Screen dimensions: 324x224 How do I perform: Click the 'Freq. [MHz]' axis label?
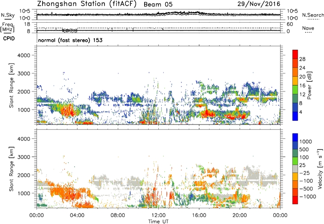pos(8,27)
